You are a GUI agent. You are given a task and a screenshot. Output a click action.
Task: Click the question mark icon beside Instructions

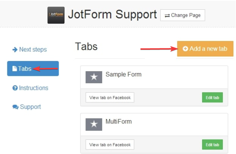tap(15, 88)
